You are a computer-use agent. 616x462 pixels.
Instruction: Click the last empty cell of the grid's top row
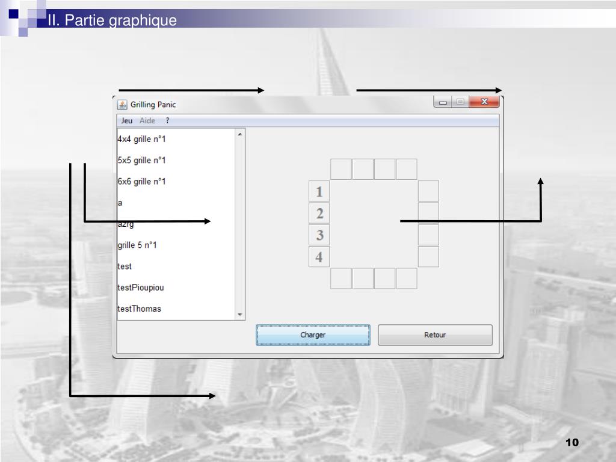[407, 169]
